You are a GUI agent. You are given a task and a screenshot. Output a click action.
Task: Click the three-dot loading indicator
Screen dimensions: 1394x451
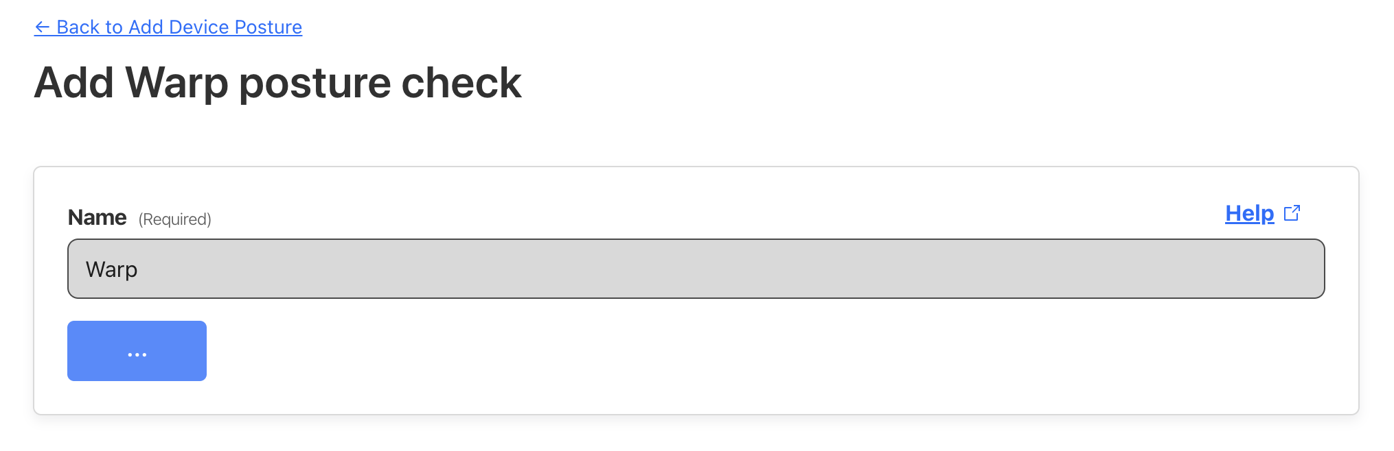click(137, 354)
